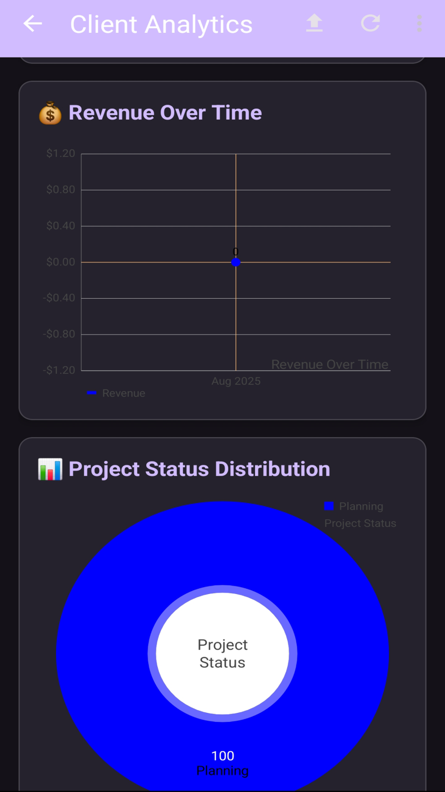
Task: Tap the Project Status Distribution heading
Action: 199,469
